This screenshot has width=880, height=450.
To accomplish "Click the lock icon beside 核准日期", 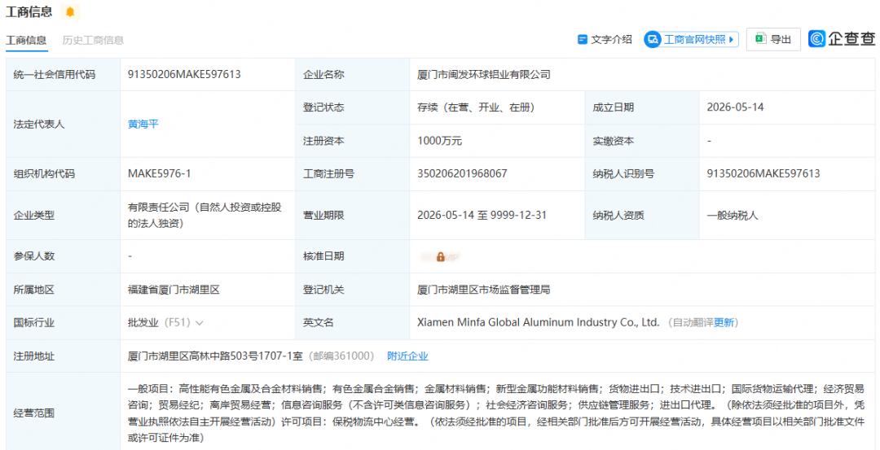I will tap(441, 256).
